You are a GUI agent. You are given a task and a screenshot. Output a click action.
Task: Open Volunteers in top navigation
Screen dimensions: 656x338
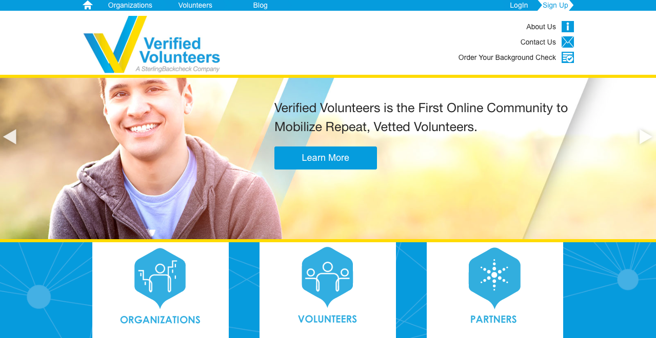coord(195,5)
